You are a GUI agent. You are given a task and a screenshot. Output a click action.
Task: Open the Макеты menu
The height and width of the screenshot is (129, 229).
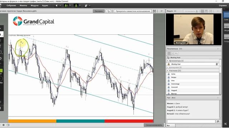point(23,6)
